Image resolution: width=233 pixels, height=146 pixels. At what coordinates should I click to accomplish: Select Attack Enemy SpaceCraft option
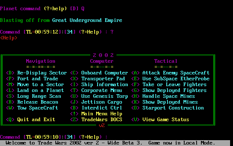click(170, 73)
